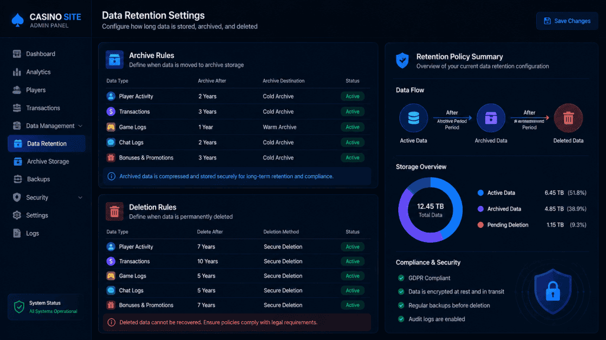Toggle Active status for Transactions deletion
The width and height of the screenshot is (606, 340).
[x=353, y=261]
